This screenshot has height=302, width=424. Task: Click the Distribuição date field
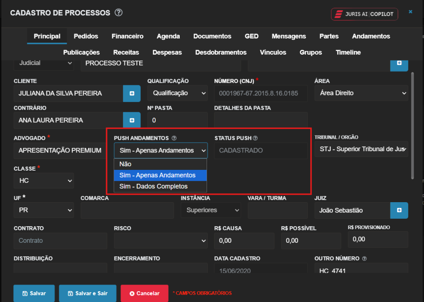[60, 268]
